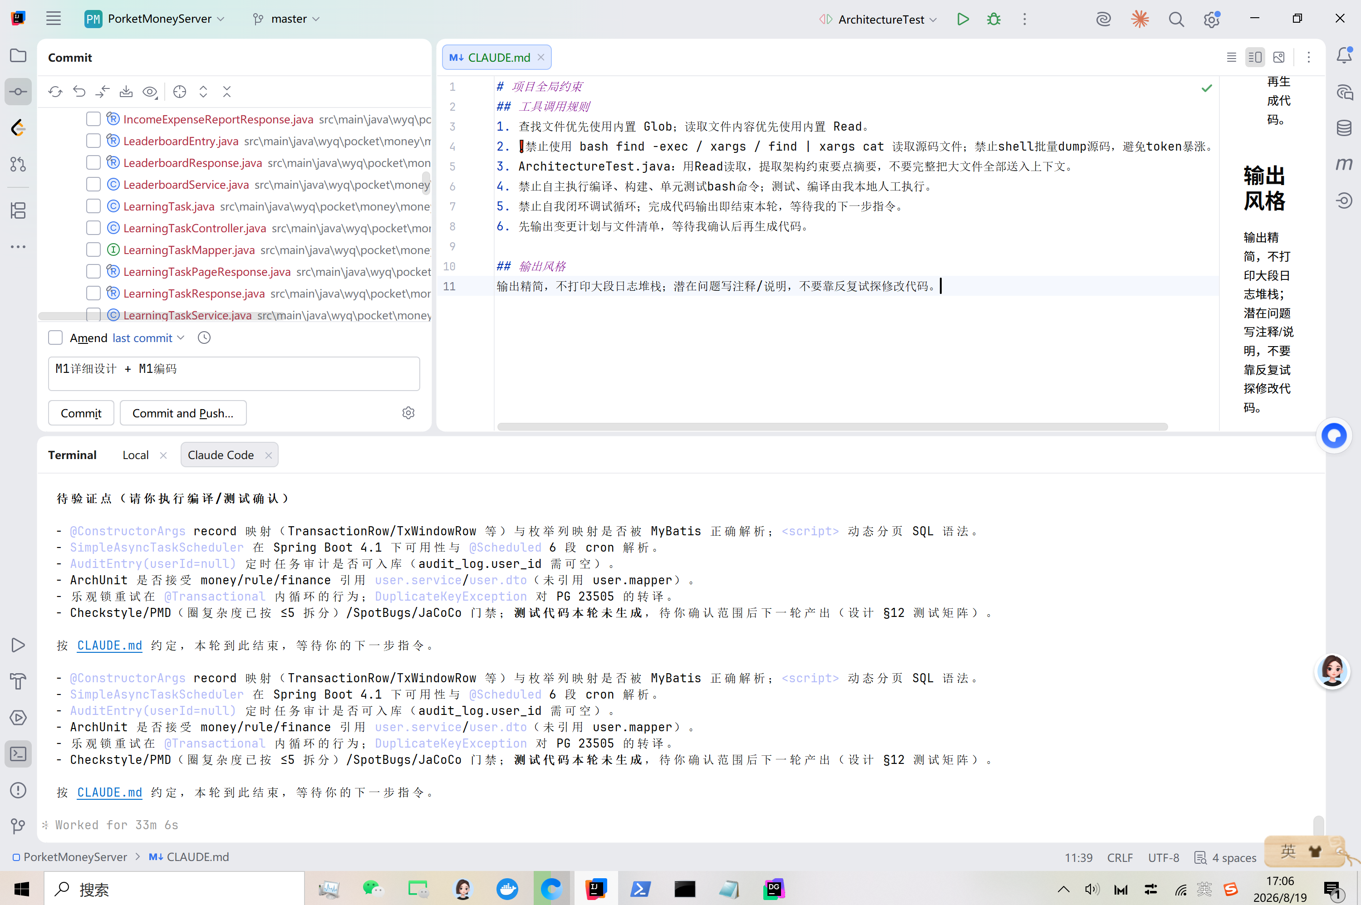
Task: Open the Windows Start menu
Action: coord(22,889)
